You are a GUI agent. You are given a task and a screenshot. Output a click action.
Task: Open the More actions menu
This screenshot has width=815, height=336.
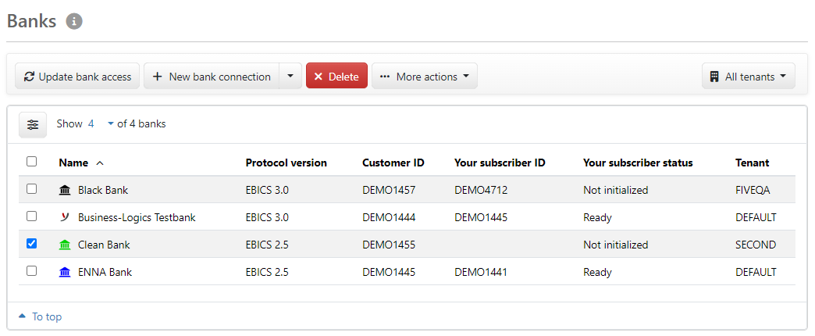point(424,77)
